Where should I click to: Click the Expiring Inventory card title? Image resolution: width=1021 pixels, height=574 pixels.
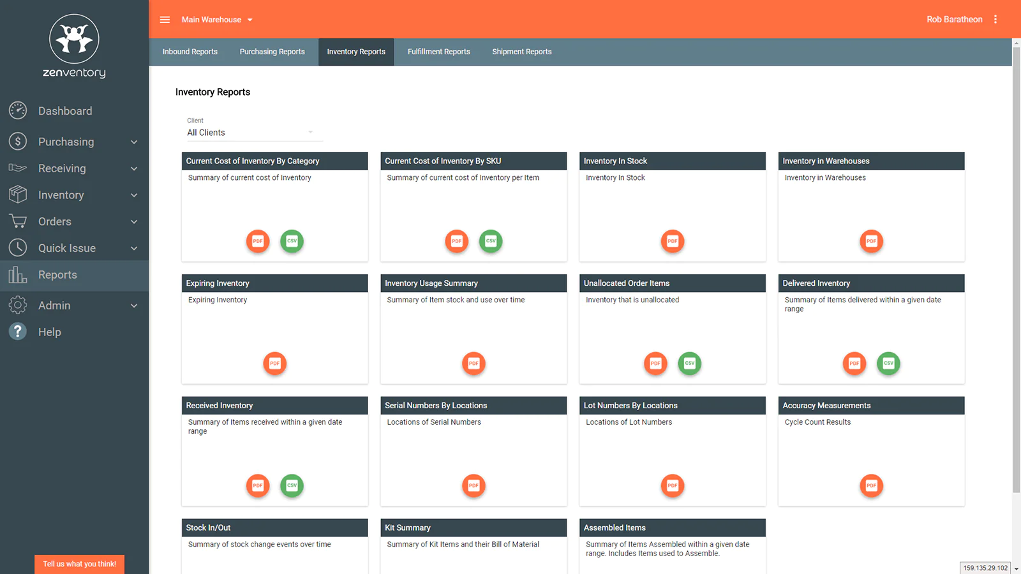pos(218,283)
